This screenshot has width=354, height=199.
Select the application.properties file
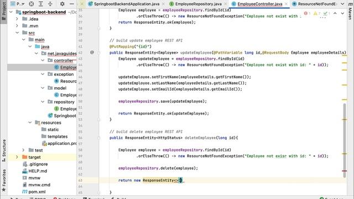click(x=59, y=144)
